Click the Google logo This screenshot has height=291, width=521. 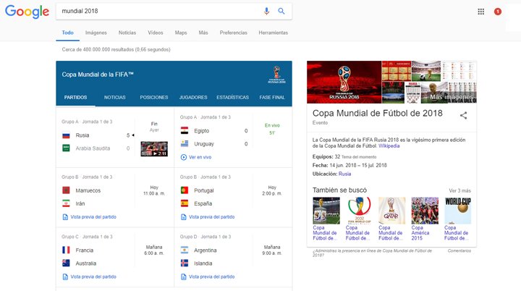27,12
